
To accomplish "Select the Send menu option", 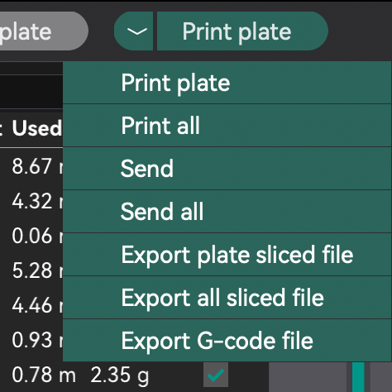I will 227,169.
